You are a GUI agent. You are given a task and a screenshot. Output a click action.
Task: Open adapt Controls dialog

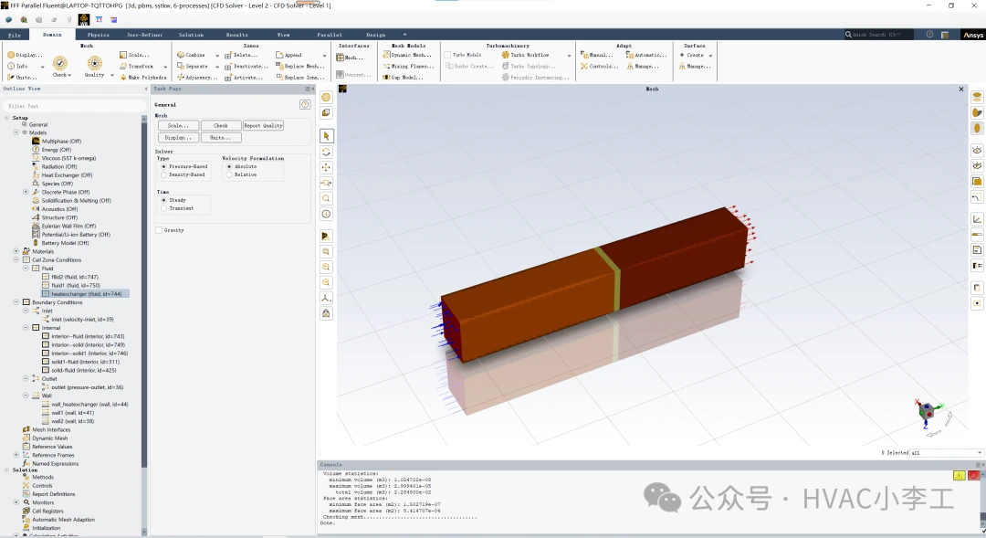point(599,66)
